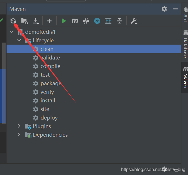Expand the Plugins folder
Image resolution: width=188 pixels, height=175 pixels.
click(x=19, y=126)
